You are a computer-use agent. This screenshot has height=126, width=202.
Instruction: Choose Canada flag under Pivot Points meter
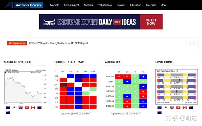click(185, 107)
